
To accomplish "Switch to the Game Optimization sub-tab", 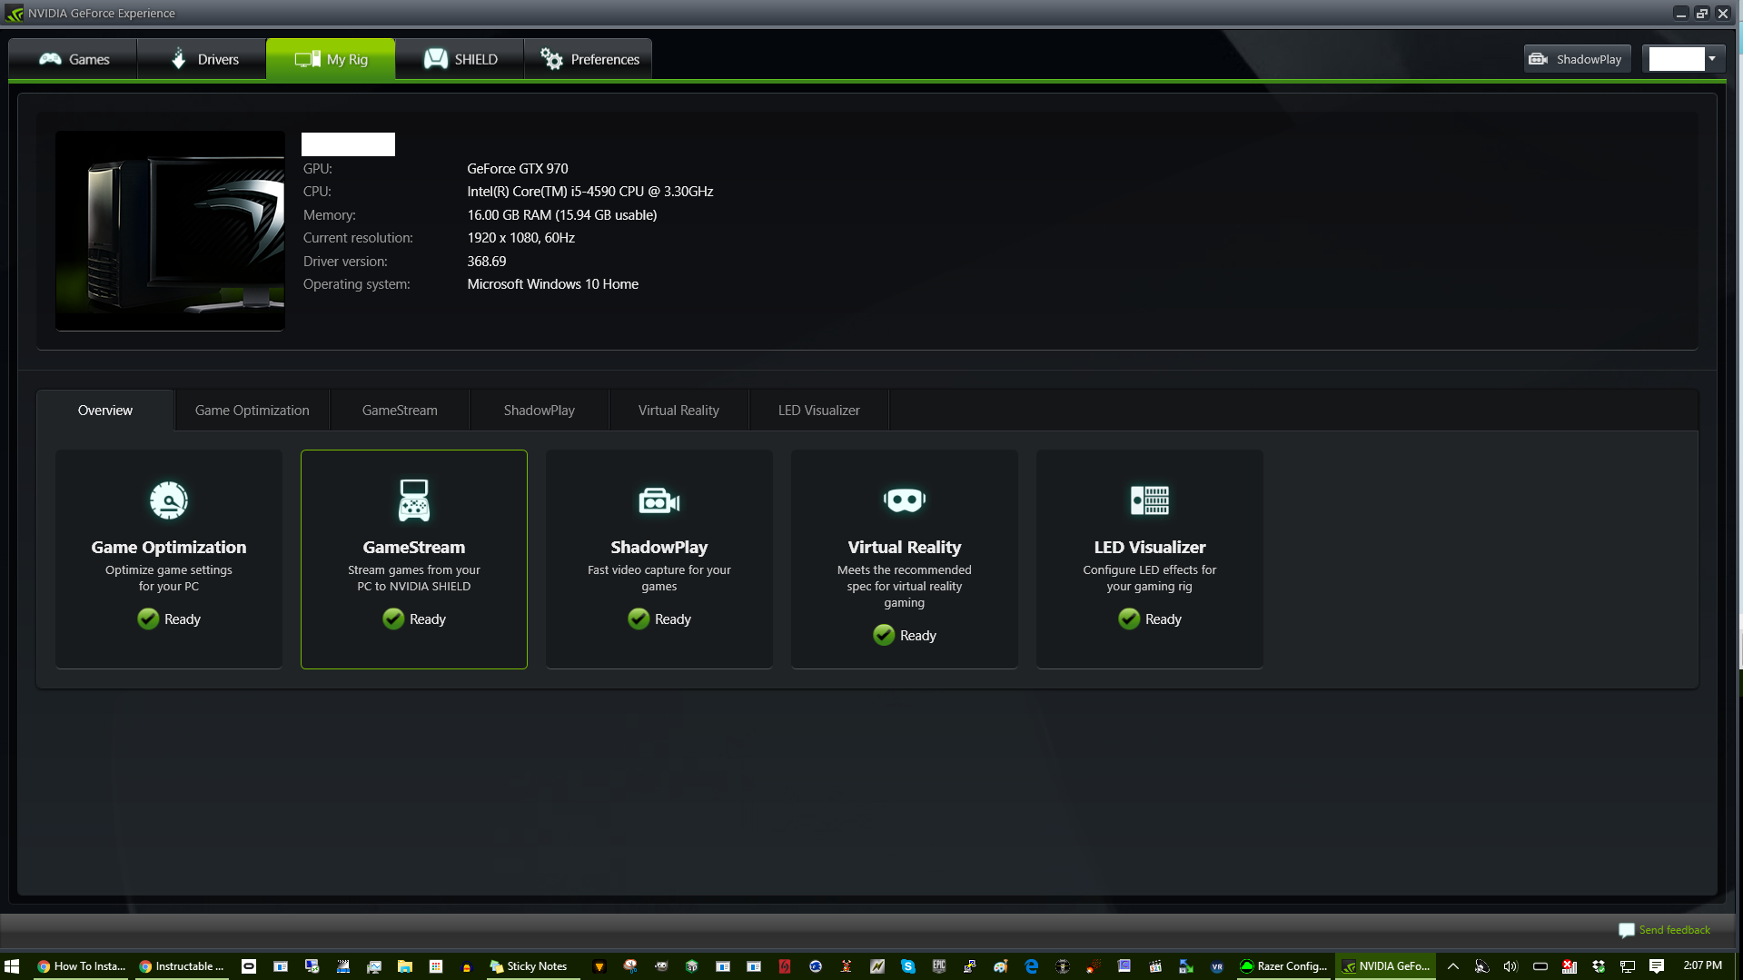I will coord(252,411).
